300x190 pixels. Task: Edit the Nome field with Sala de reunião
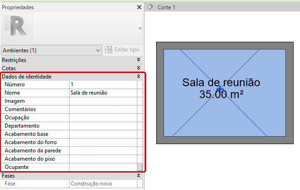pos(103,93)
